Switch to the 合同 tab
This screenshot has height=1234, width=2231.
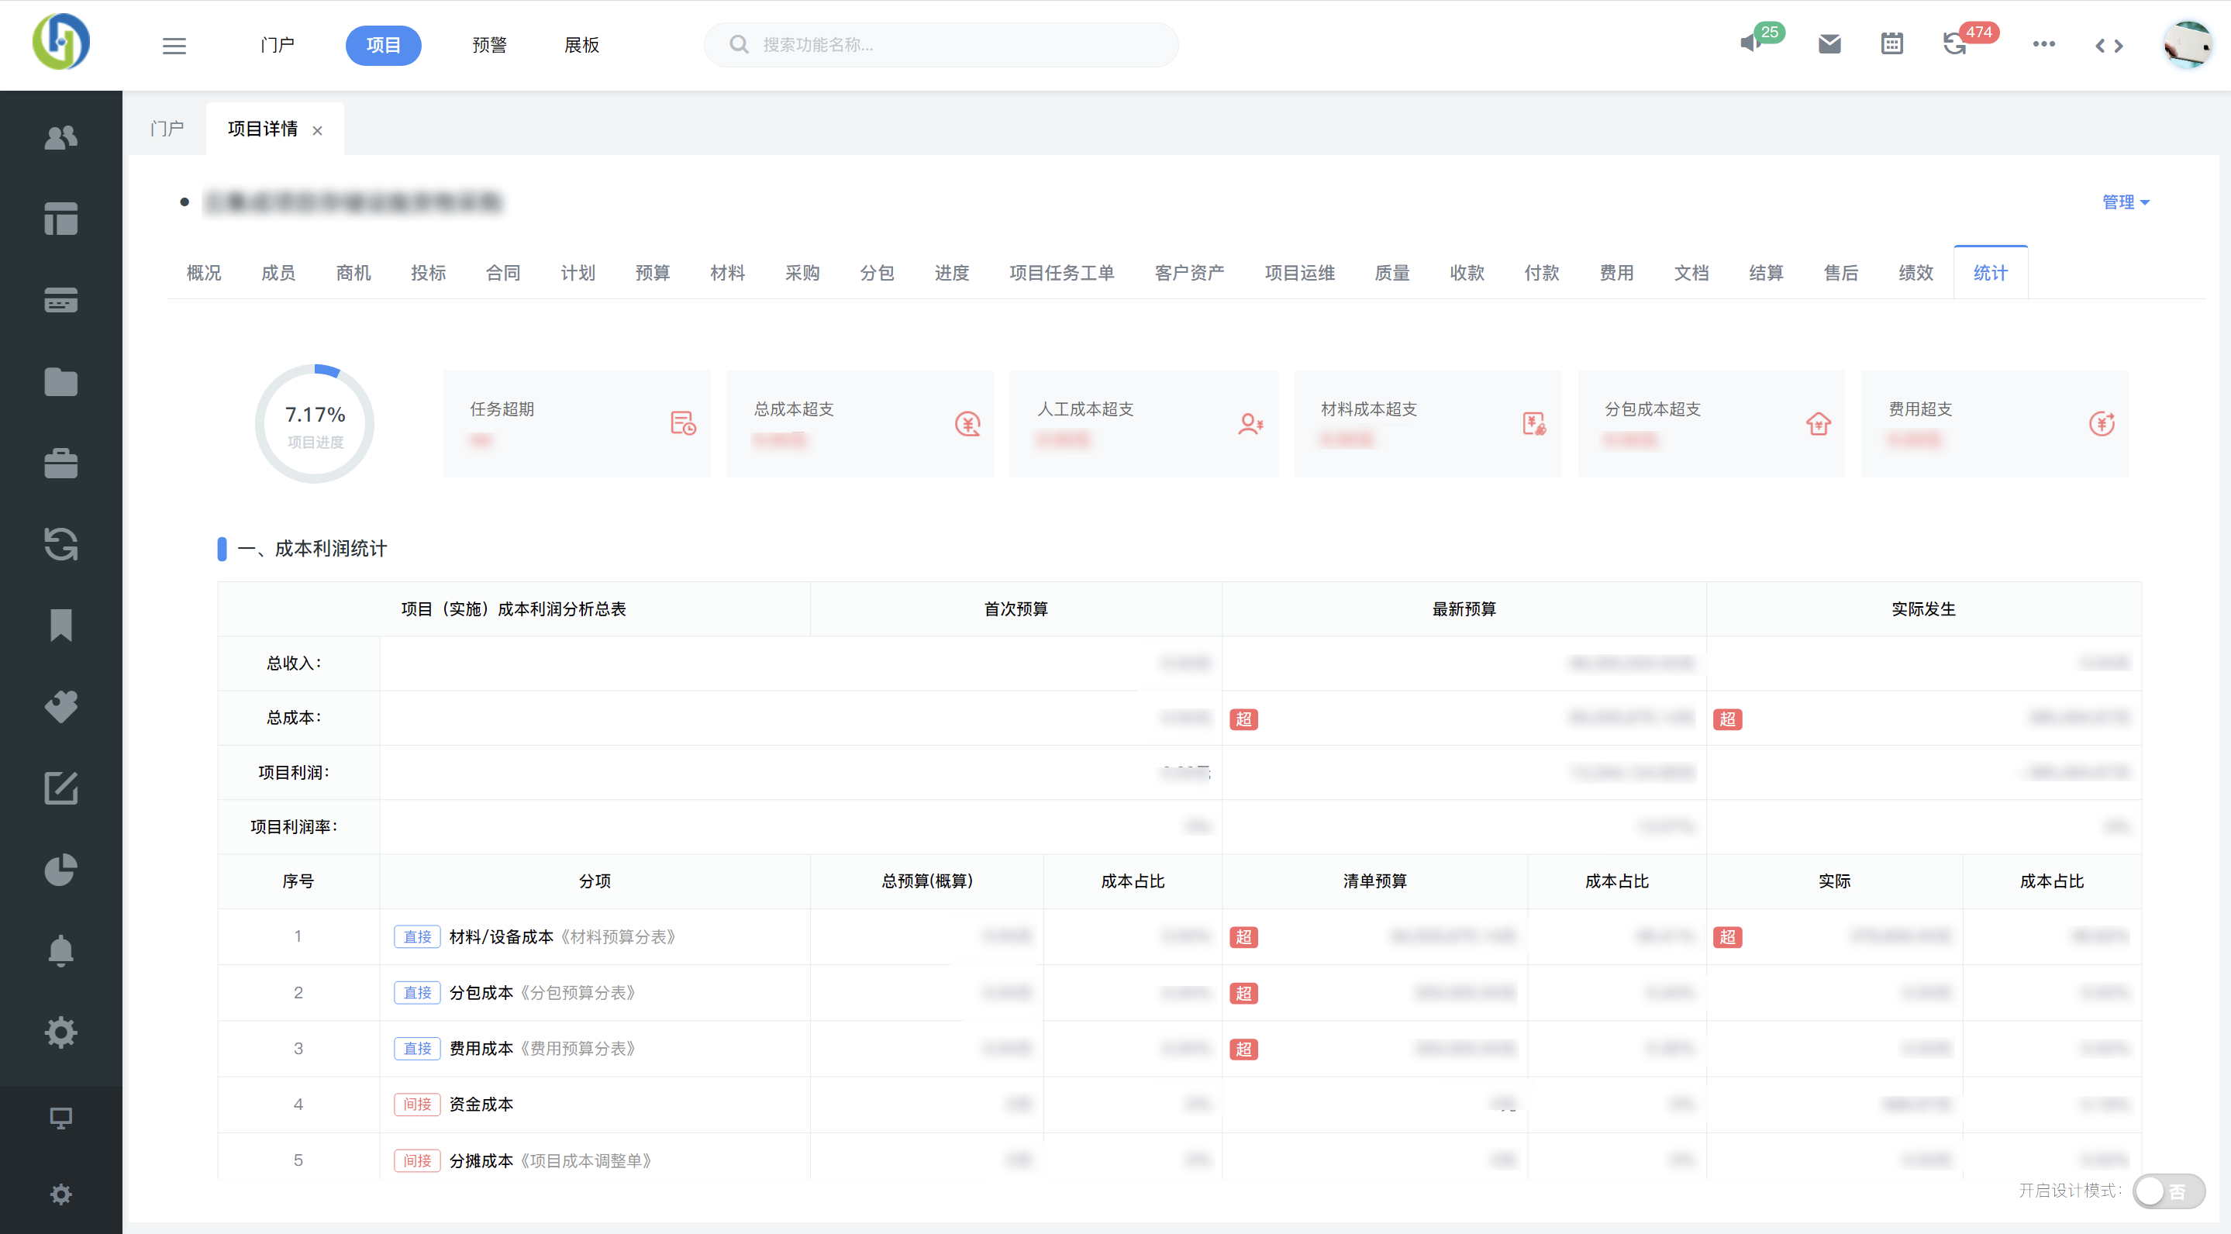(x=502, y=273)
